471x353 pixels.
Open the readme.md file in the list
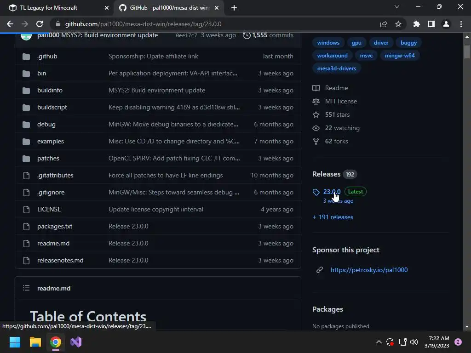point(53,244)
